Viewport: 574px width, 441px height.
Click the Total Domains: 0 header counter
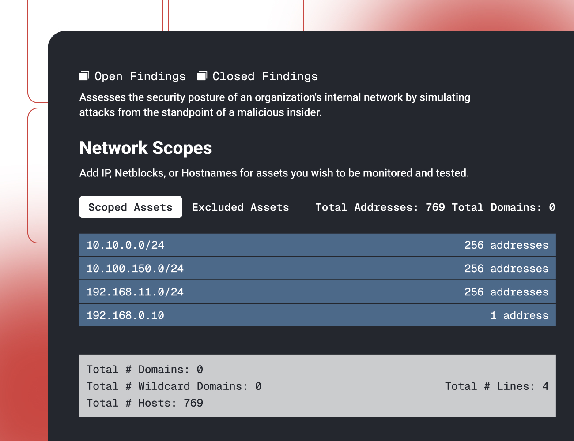coord(503,207)
